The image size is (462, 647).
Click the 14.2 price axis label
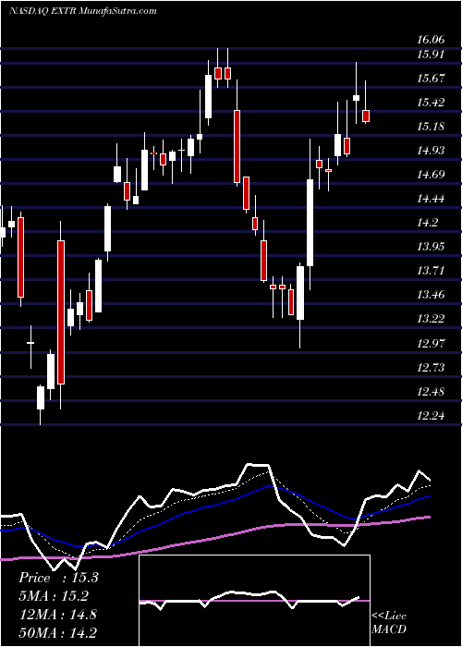tap(427, 223)
